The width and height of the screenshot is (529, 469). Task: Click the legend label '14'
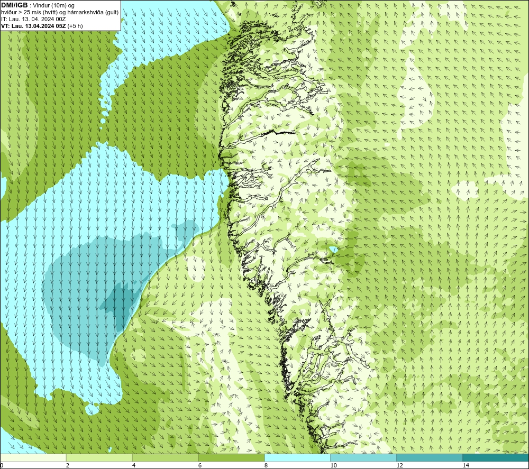(x=466, y=465)
